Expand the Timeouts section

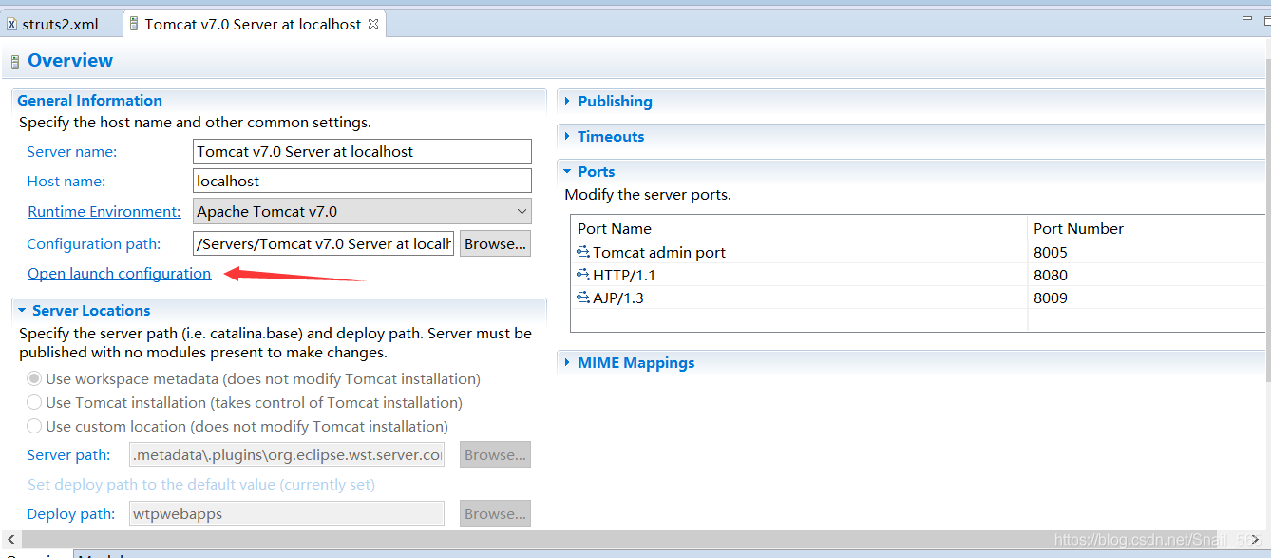(567, 136)
